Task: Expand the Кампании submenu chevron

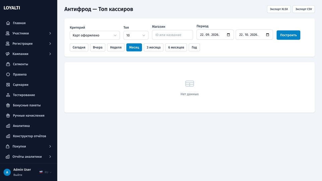Action: pos(50,54)
